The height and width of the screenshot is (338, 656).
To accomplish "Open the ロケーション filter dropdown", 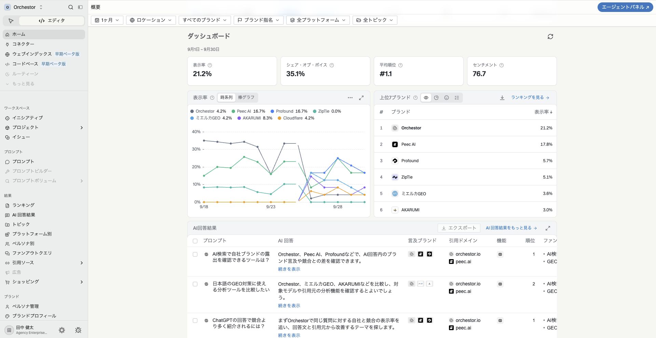I will pos(151,20).
